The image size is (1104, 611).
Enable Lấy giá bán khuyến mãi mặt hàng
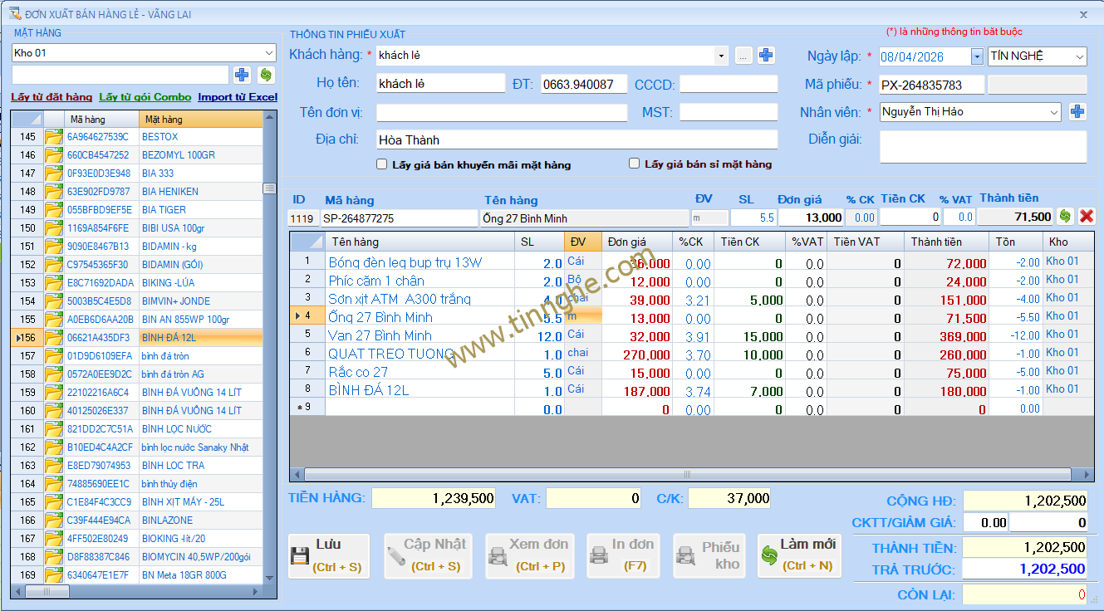[x=382, y=164]
